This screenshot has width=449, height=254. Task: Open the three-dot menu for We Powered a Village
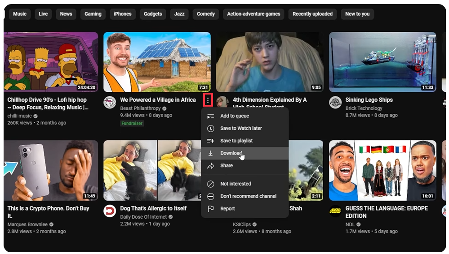coord(208,100)
